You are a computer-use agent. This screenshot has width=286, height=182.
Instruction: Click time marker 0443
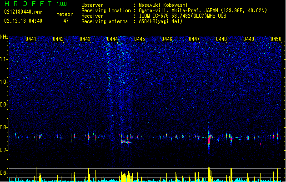click(85, 39)
